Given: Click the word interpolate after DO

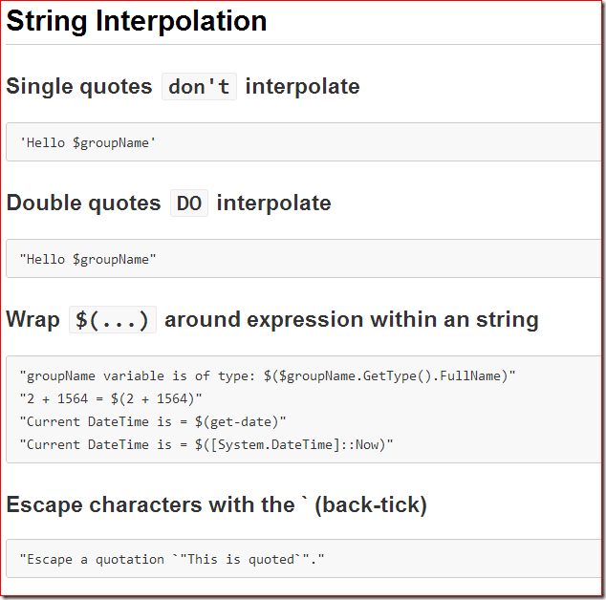Looking at the screenshot, I should tap(273, 204).
